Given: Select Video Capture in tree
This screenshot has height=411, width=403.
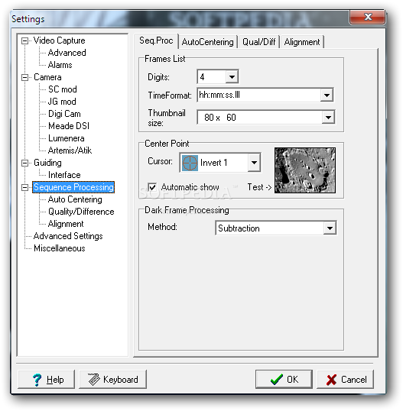Looking at the screenshot, I should click(60, 40).
